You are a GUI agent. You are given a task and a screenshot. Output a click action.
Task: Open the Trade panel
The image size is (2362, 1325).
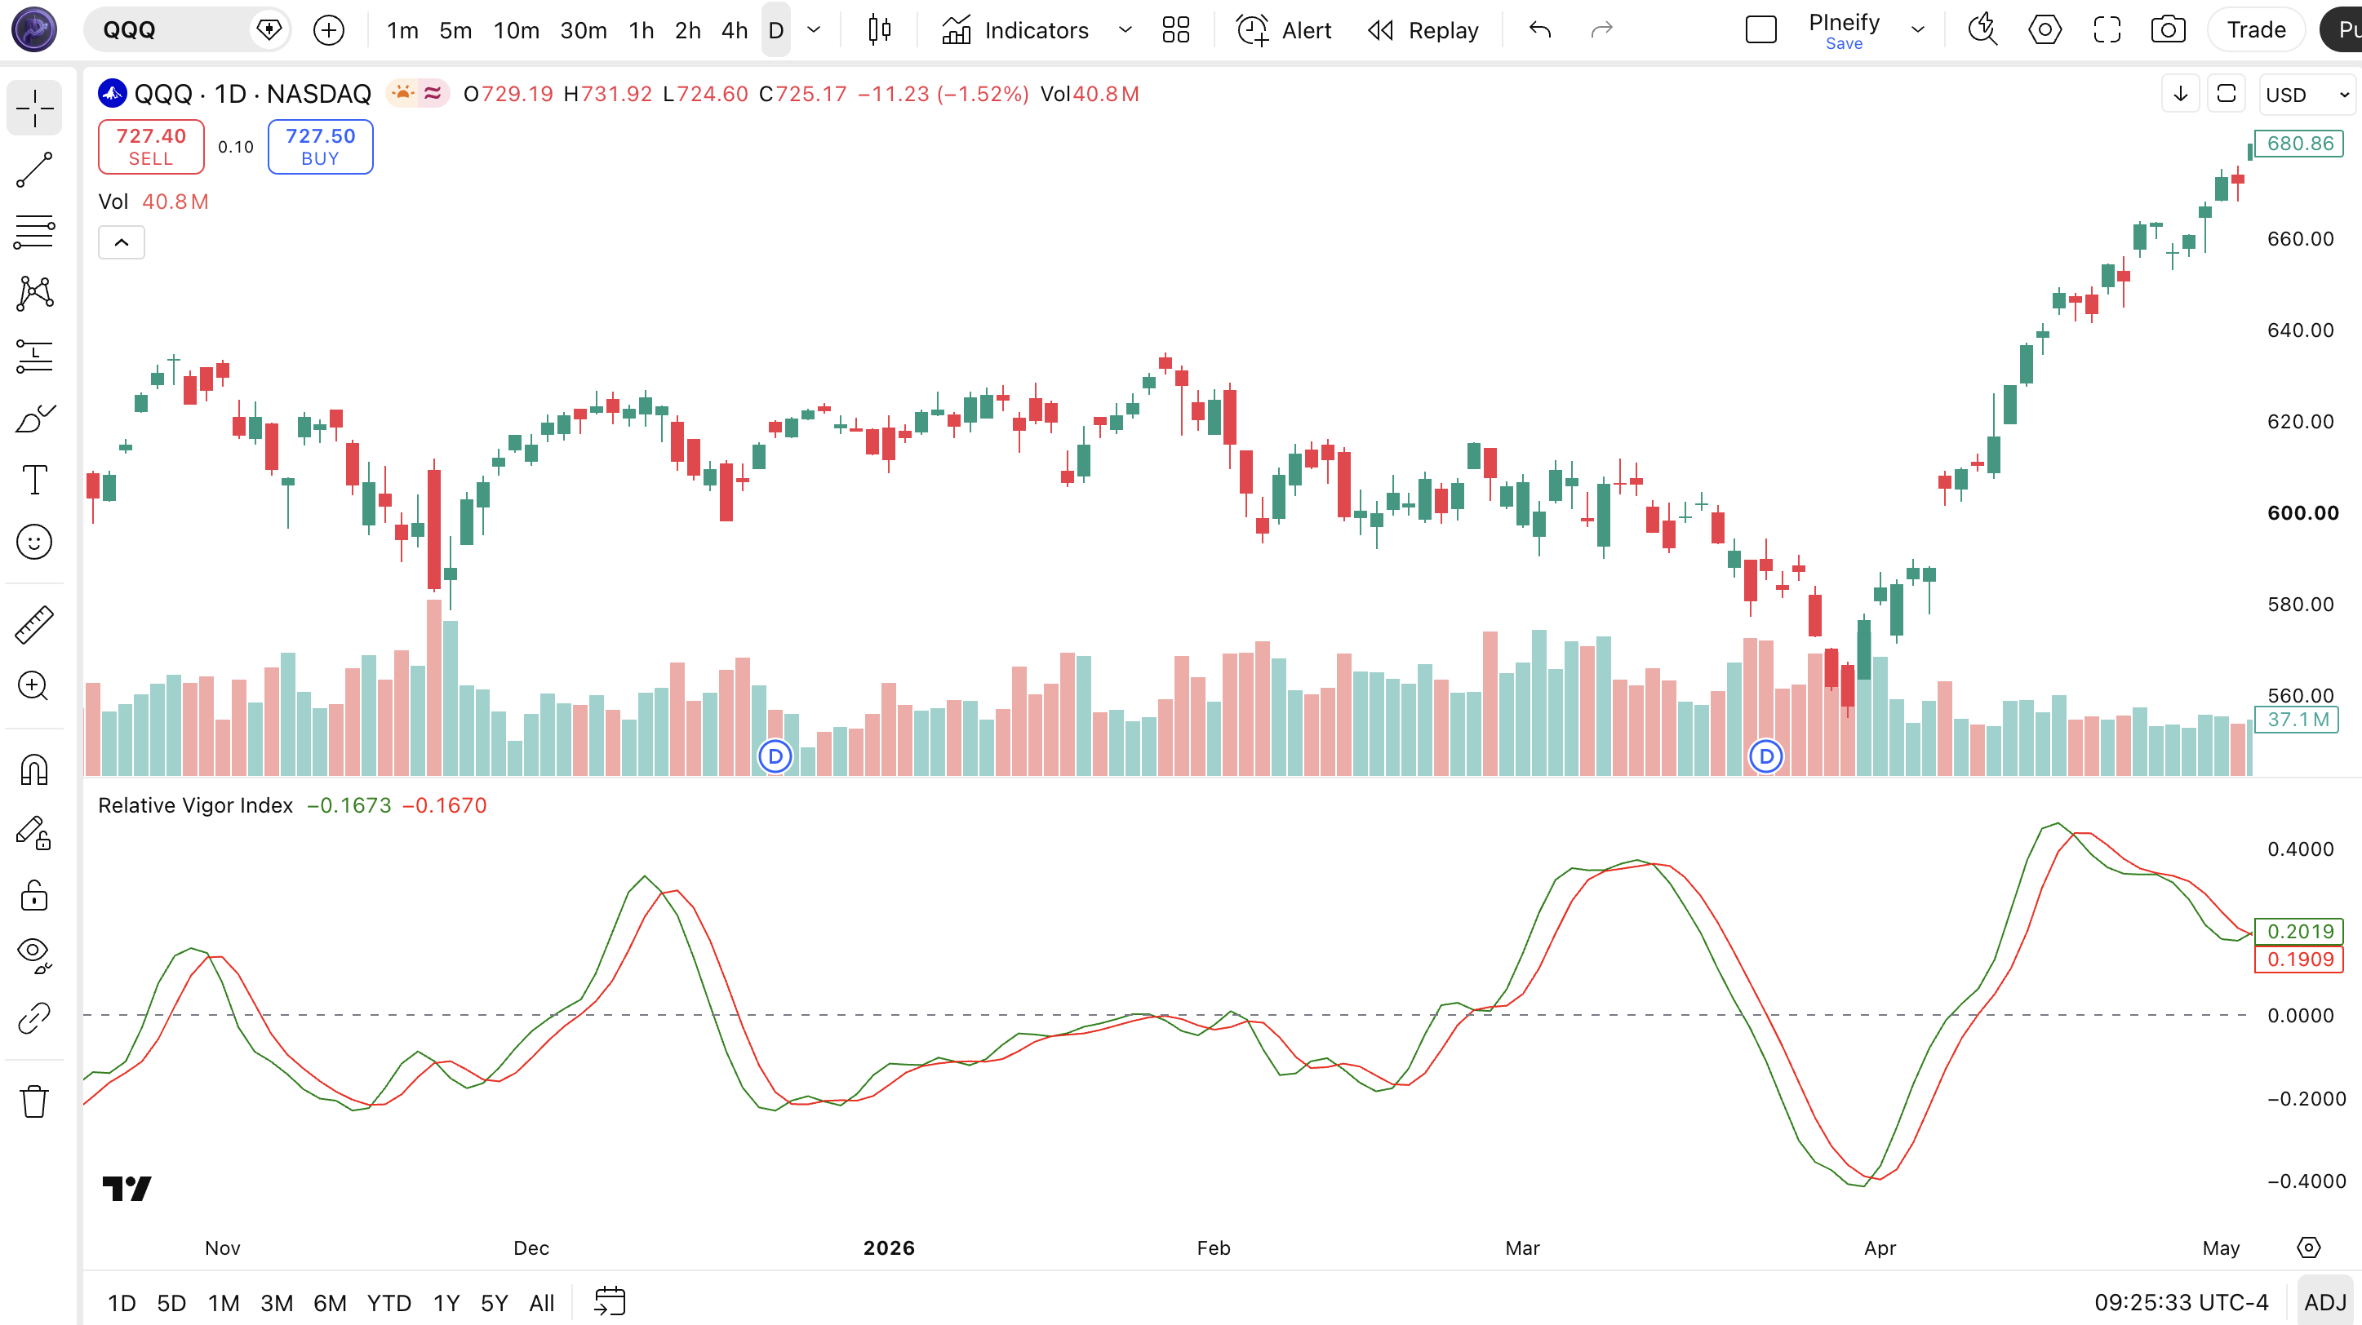click(x=2257, y=30)
